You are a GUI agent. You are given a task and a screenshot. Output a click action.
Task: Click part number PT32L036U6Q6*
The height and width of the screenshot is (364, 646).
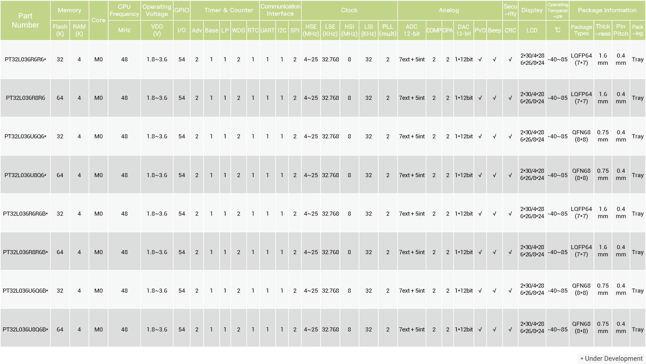pyautogui.click(x=25, y=136)
